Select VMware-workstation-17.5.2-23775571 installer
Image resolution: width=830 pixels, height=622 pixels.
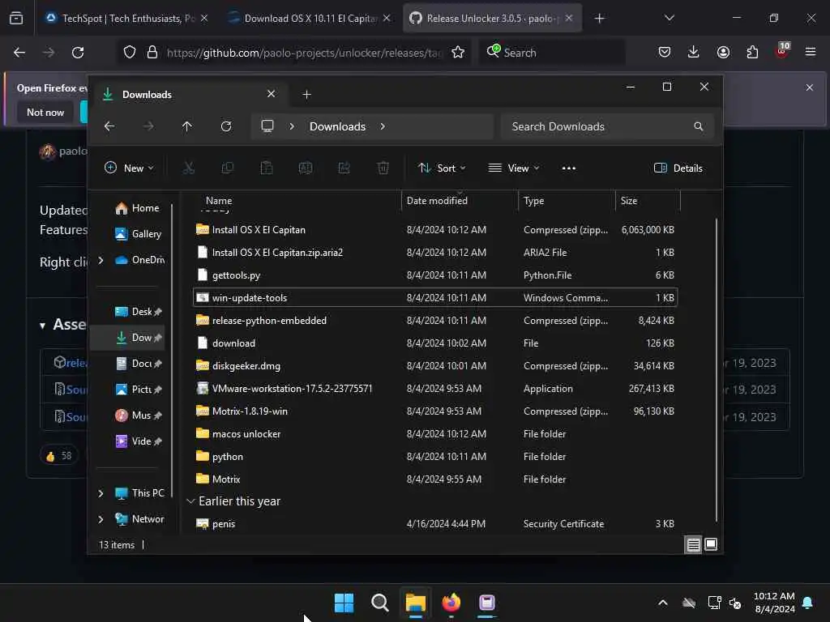coord(435,388)
